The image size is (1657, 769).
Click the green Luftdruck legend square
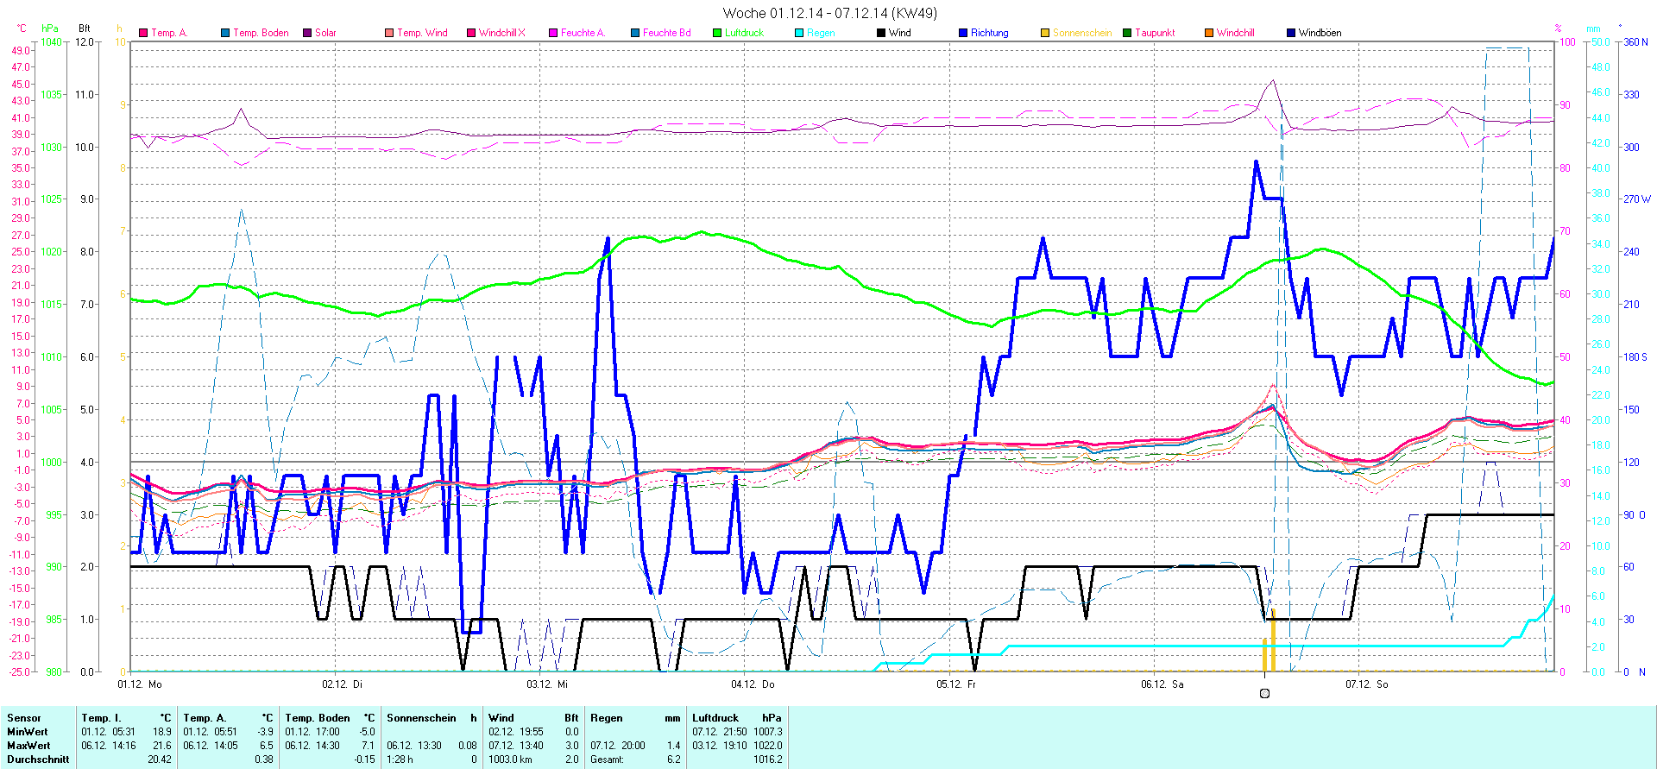717,33
